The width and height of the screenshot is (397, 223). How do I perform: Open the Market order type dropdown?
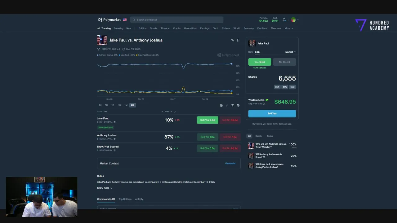(x=291, y=52)
